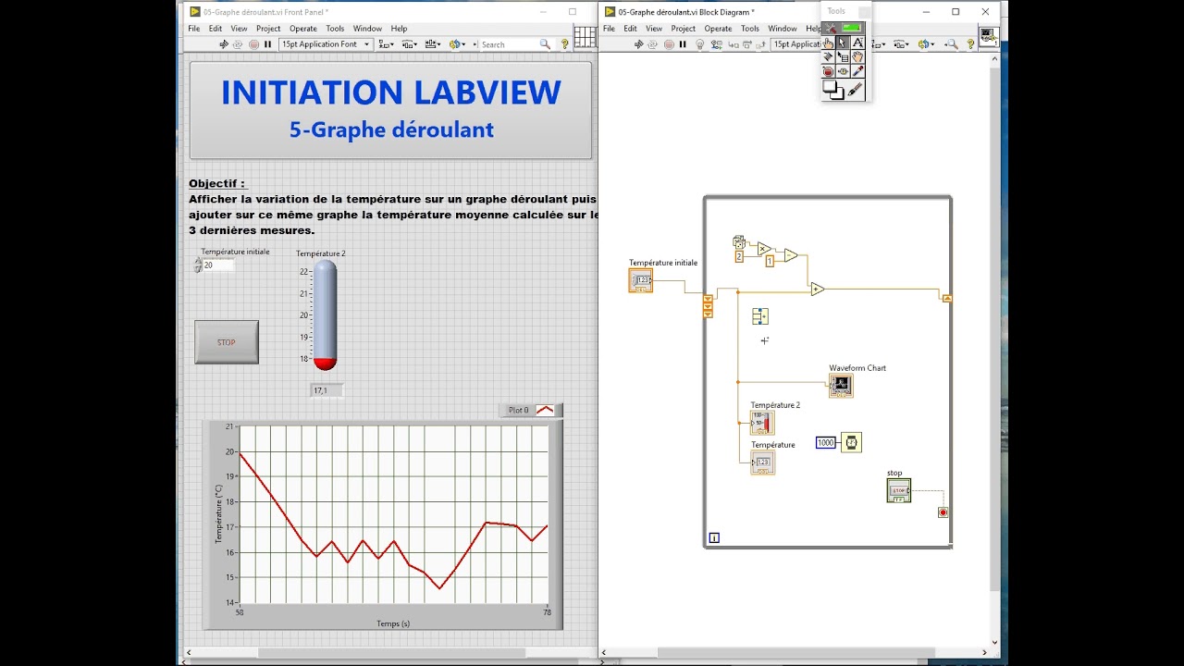The image size is (1184, 666).
Task: Click Température initiale numeric input field
Action: [218, 265]
